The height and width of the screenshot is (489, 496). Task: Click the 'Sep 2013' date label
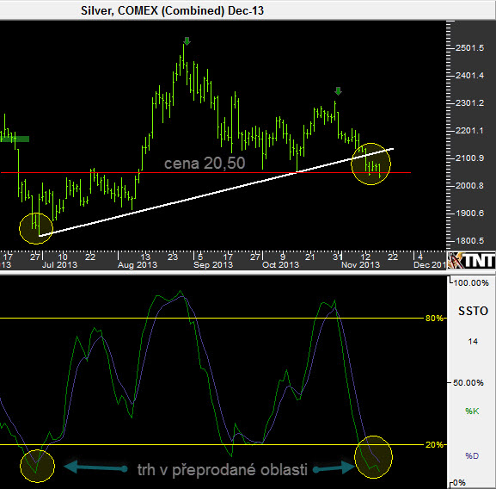pyautogui.click(x=213, y=265)
